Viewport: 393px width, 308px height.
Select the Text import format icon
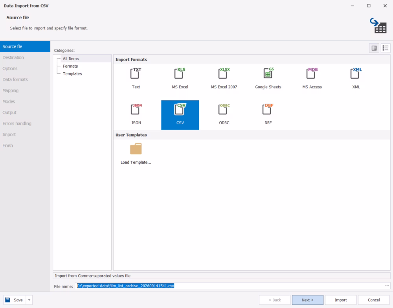click(136, 74)
